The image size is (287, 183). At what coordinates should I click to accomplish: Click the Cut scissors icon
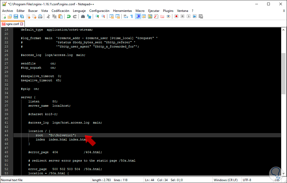coord(48,16)
